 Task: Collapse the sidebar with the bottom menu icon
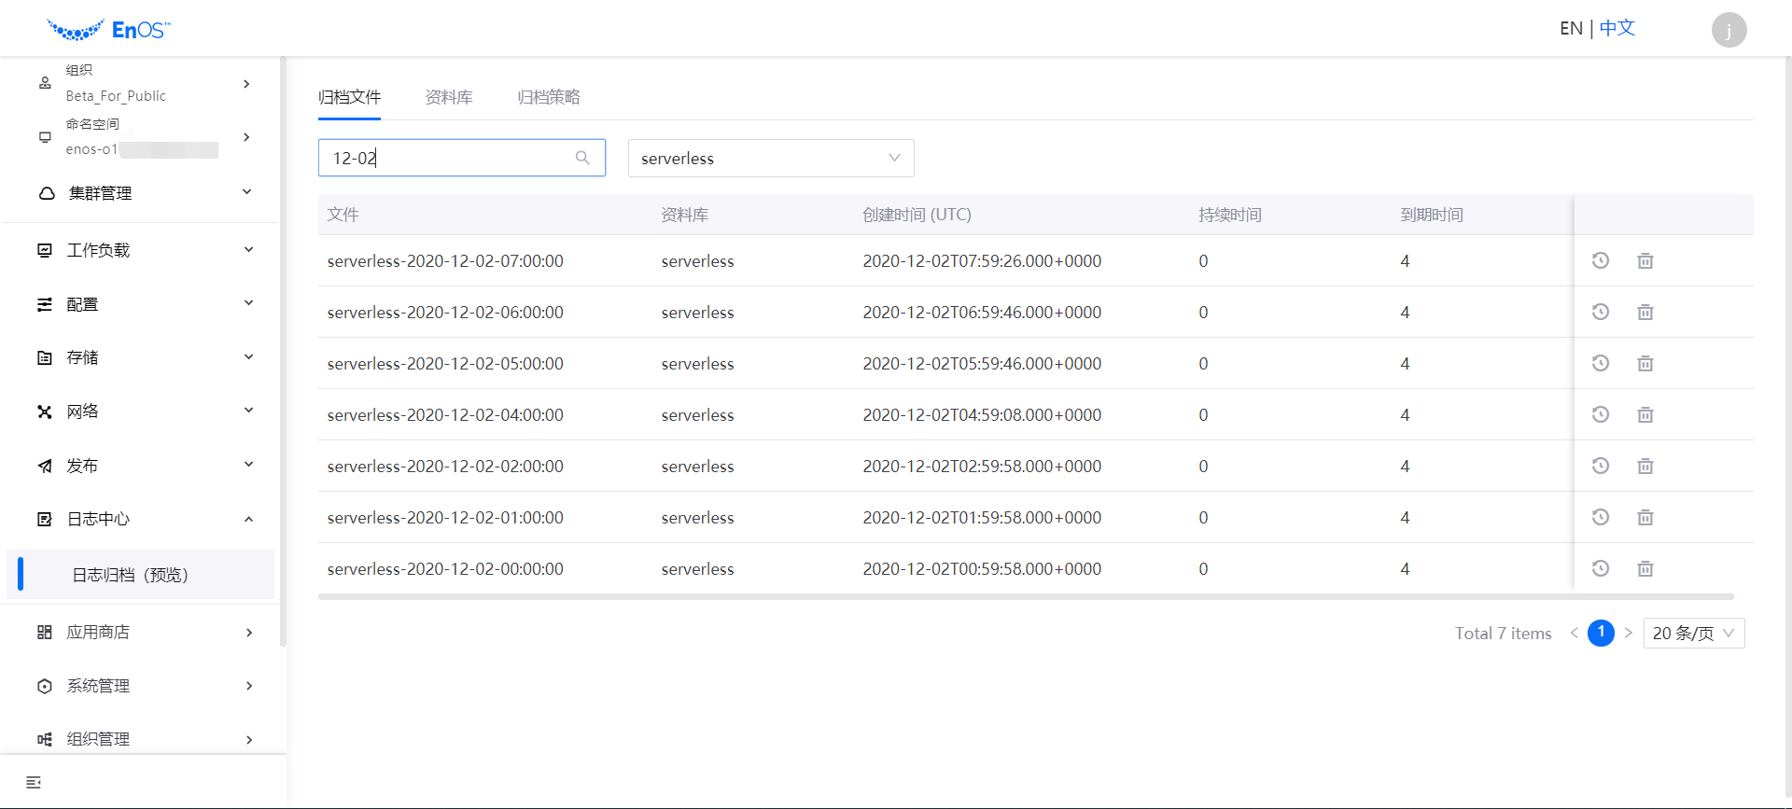tap(34, 782)
